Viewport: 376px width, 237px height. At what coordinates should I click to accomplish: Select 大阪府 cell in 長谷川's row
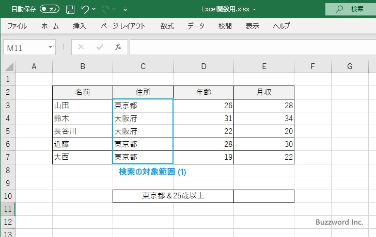click(143, 131)
